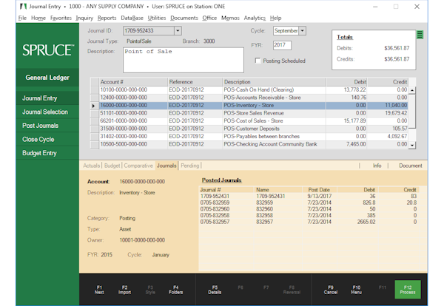Viewport: 444px width, 306px height.
Task: Select the Journals tab
Action: click(x=166, y=166)
